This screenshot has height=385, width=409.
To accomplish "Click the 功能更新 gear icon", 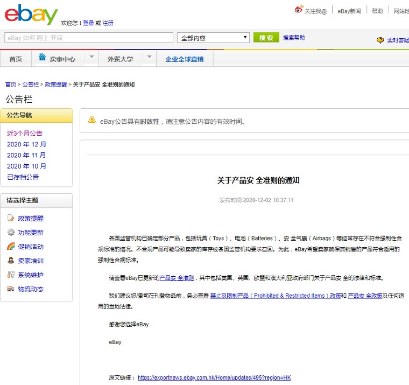I will (11, 232).
